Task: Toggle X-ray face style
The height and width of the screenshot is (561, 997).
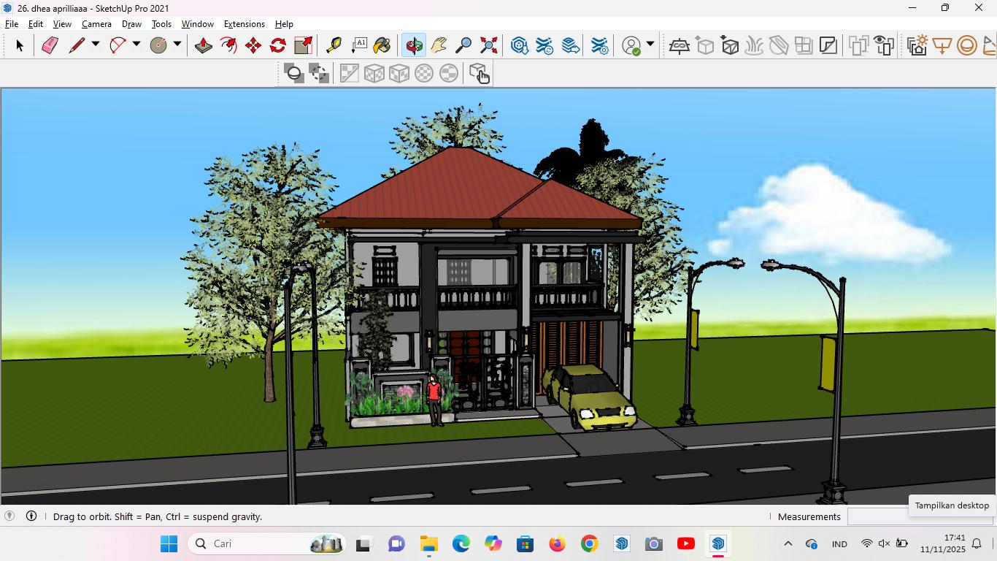Action: [294, 73]
